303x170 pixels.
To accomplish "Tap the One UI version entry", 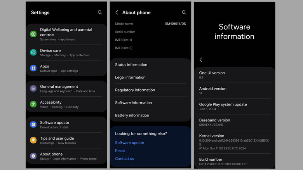I will [x=234, y=75].
